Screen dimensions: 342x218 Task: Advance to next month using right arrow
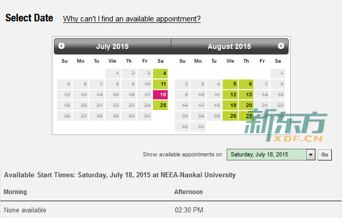tap(281, 46)
